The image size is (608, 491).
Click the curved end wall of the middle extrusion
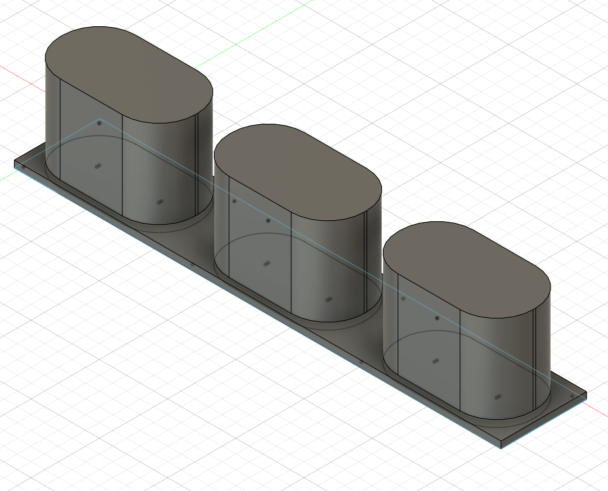point(328,268)
